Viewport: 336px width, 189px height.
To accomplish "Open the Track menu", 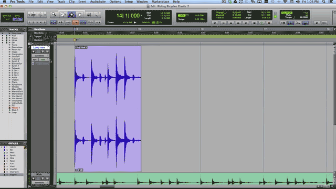I will [61, 2].
